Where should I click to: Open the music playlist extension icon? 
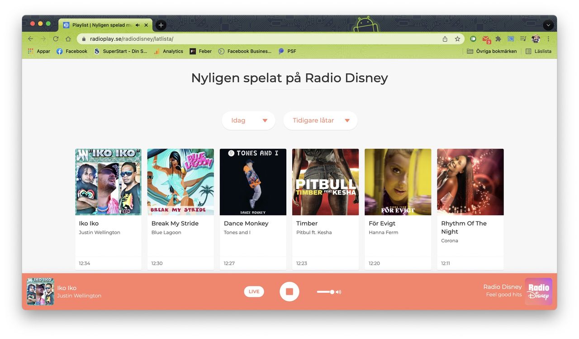coord(523,39)
